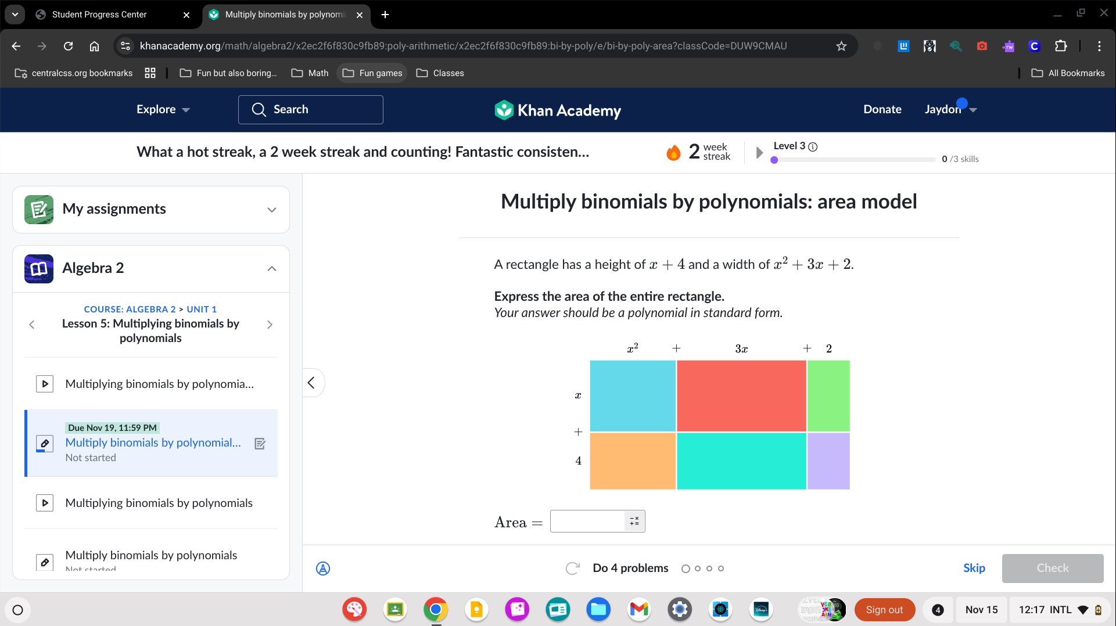This screenshot has width=1116, height=626.
Task: Go to the previous lesson with left chevron
Action: 31,325
